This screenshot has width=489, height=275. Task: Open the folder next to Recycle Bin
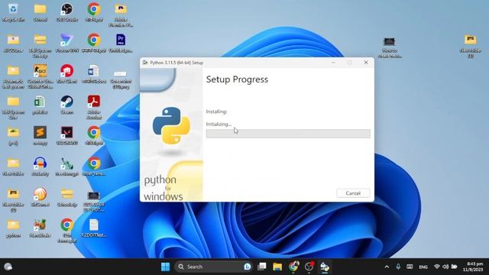coord(40,12)
